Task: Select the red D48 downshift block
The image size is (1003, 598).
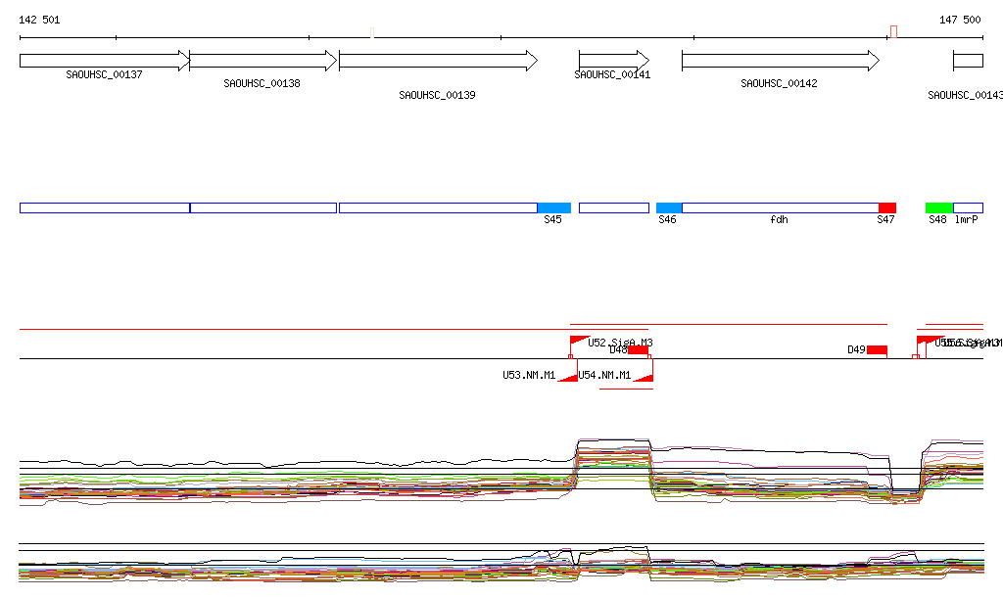Action: tap(638, 349)
